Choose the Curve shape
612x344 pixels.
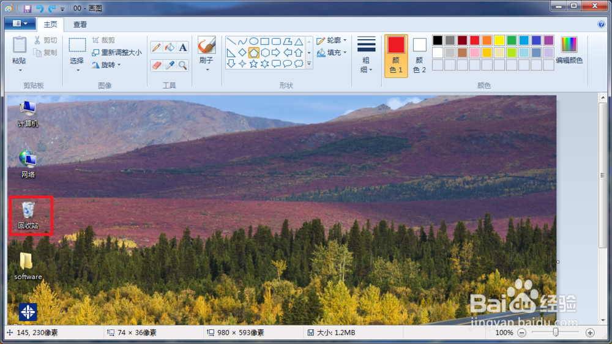coord(242,41)
